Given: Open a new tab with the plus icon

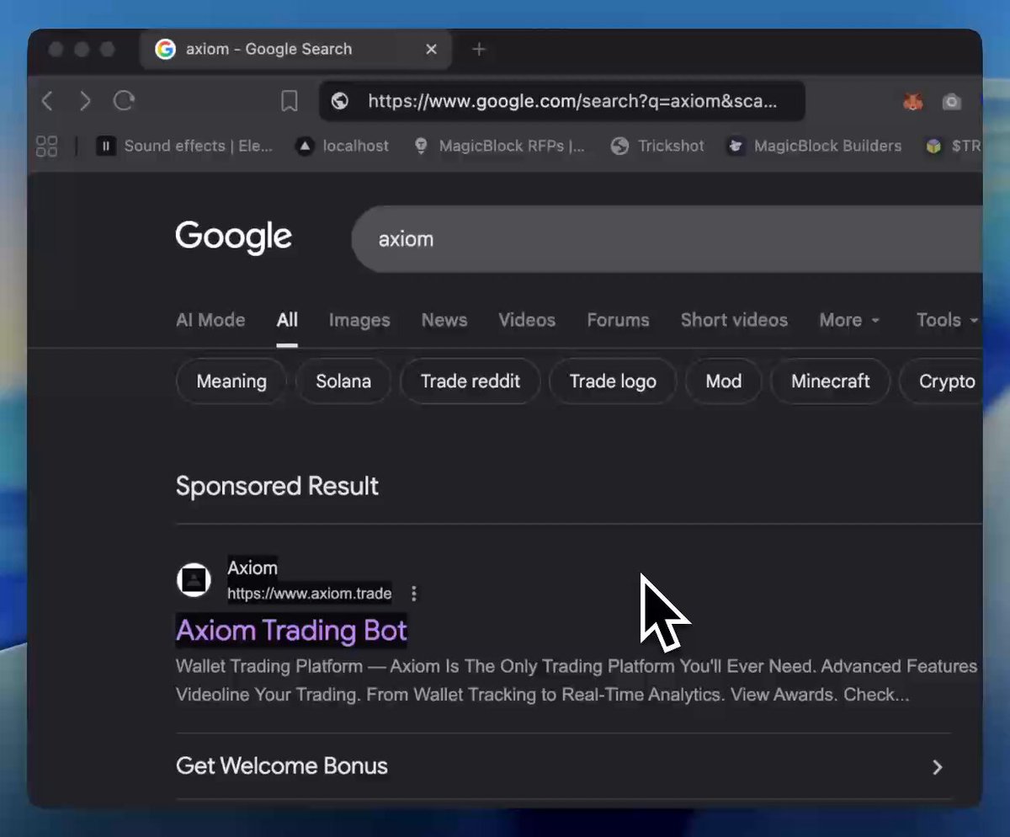Looking at the screenshot, I should click(479, 50).
